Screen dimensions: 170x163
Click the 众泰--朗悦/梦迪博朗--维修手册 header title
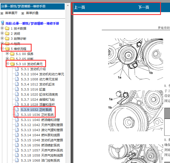click(23, 6)
